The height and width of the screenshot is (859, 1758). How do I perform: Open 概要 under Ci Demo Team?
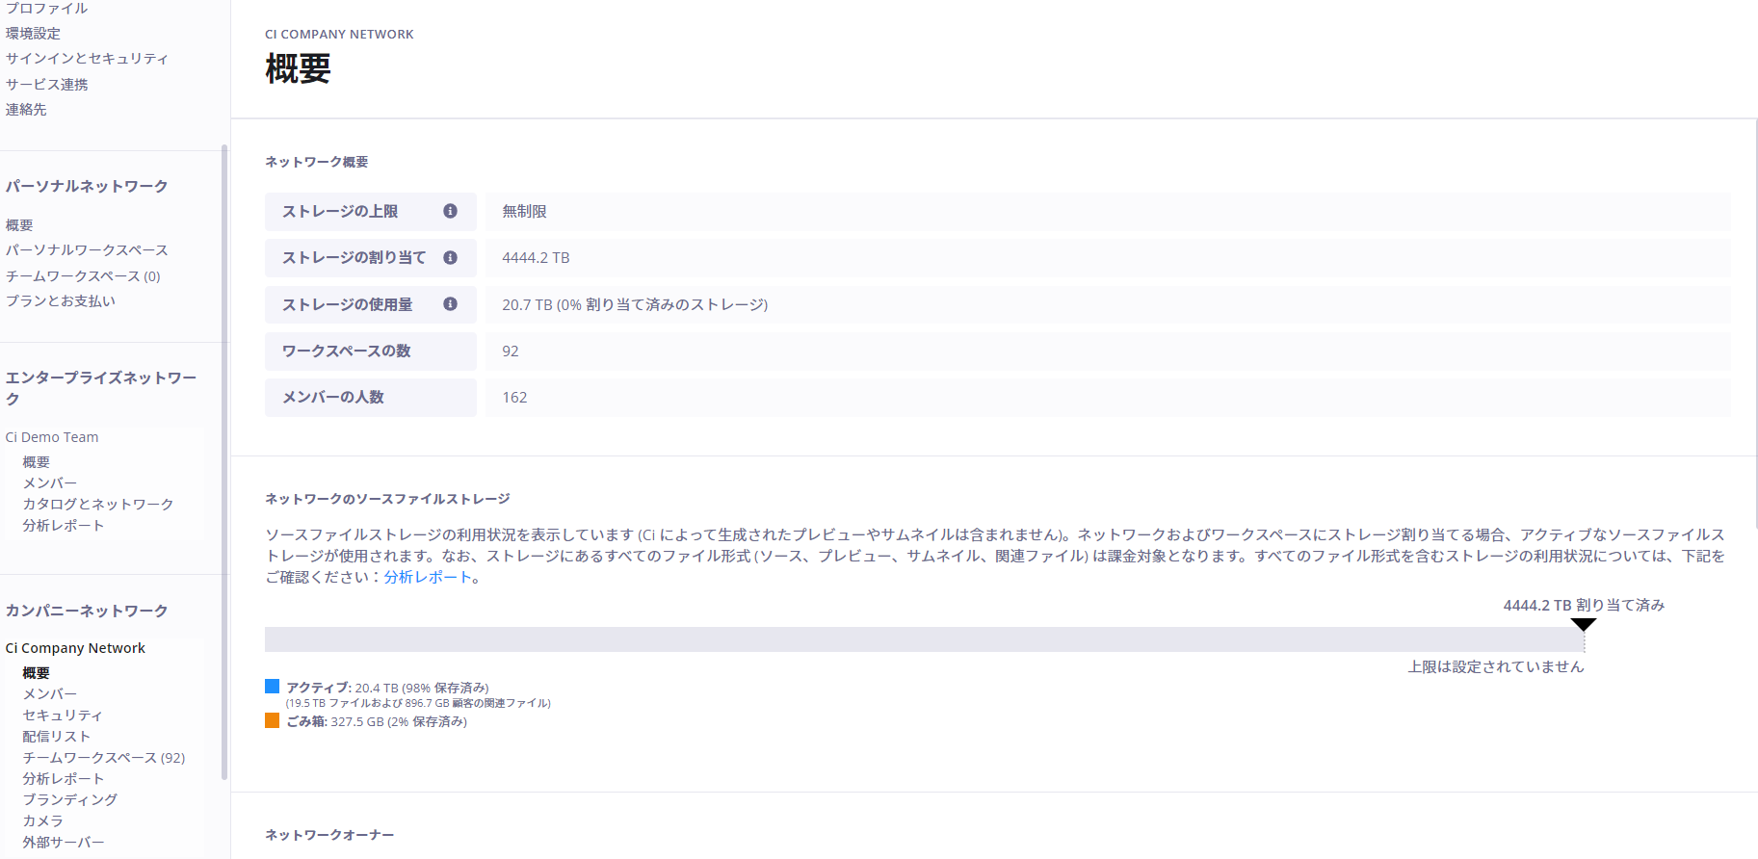[37, 462]
